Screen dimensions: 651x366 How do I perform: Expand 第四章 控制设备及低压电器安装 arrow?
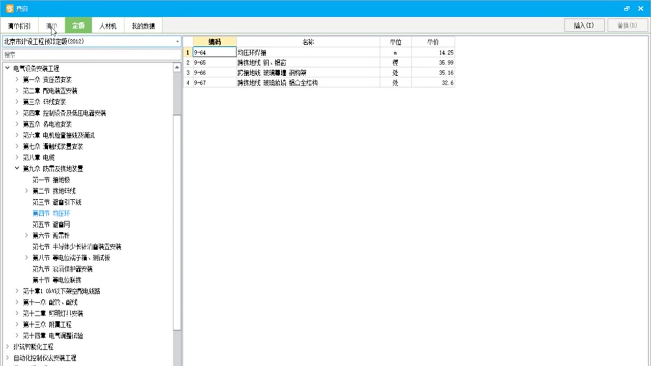tap(17, 113)
